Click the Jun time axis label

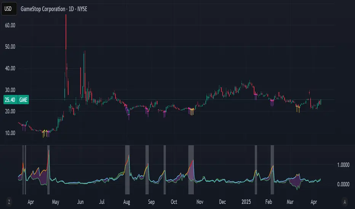80,202
